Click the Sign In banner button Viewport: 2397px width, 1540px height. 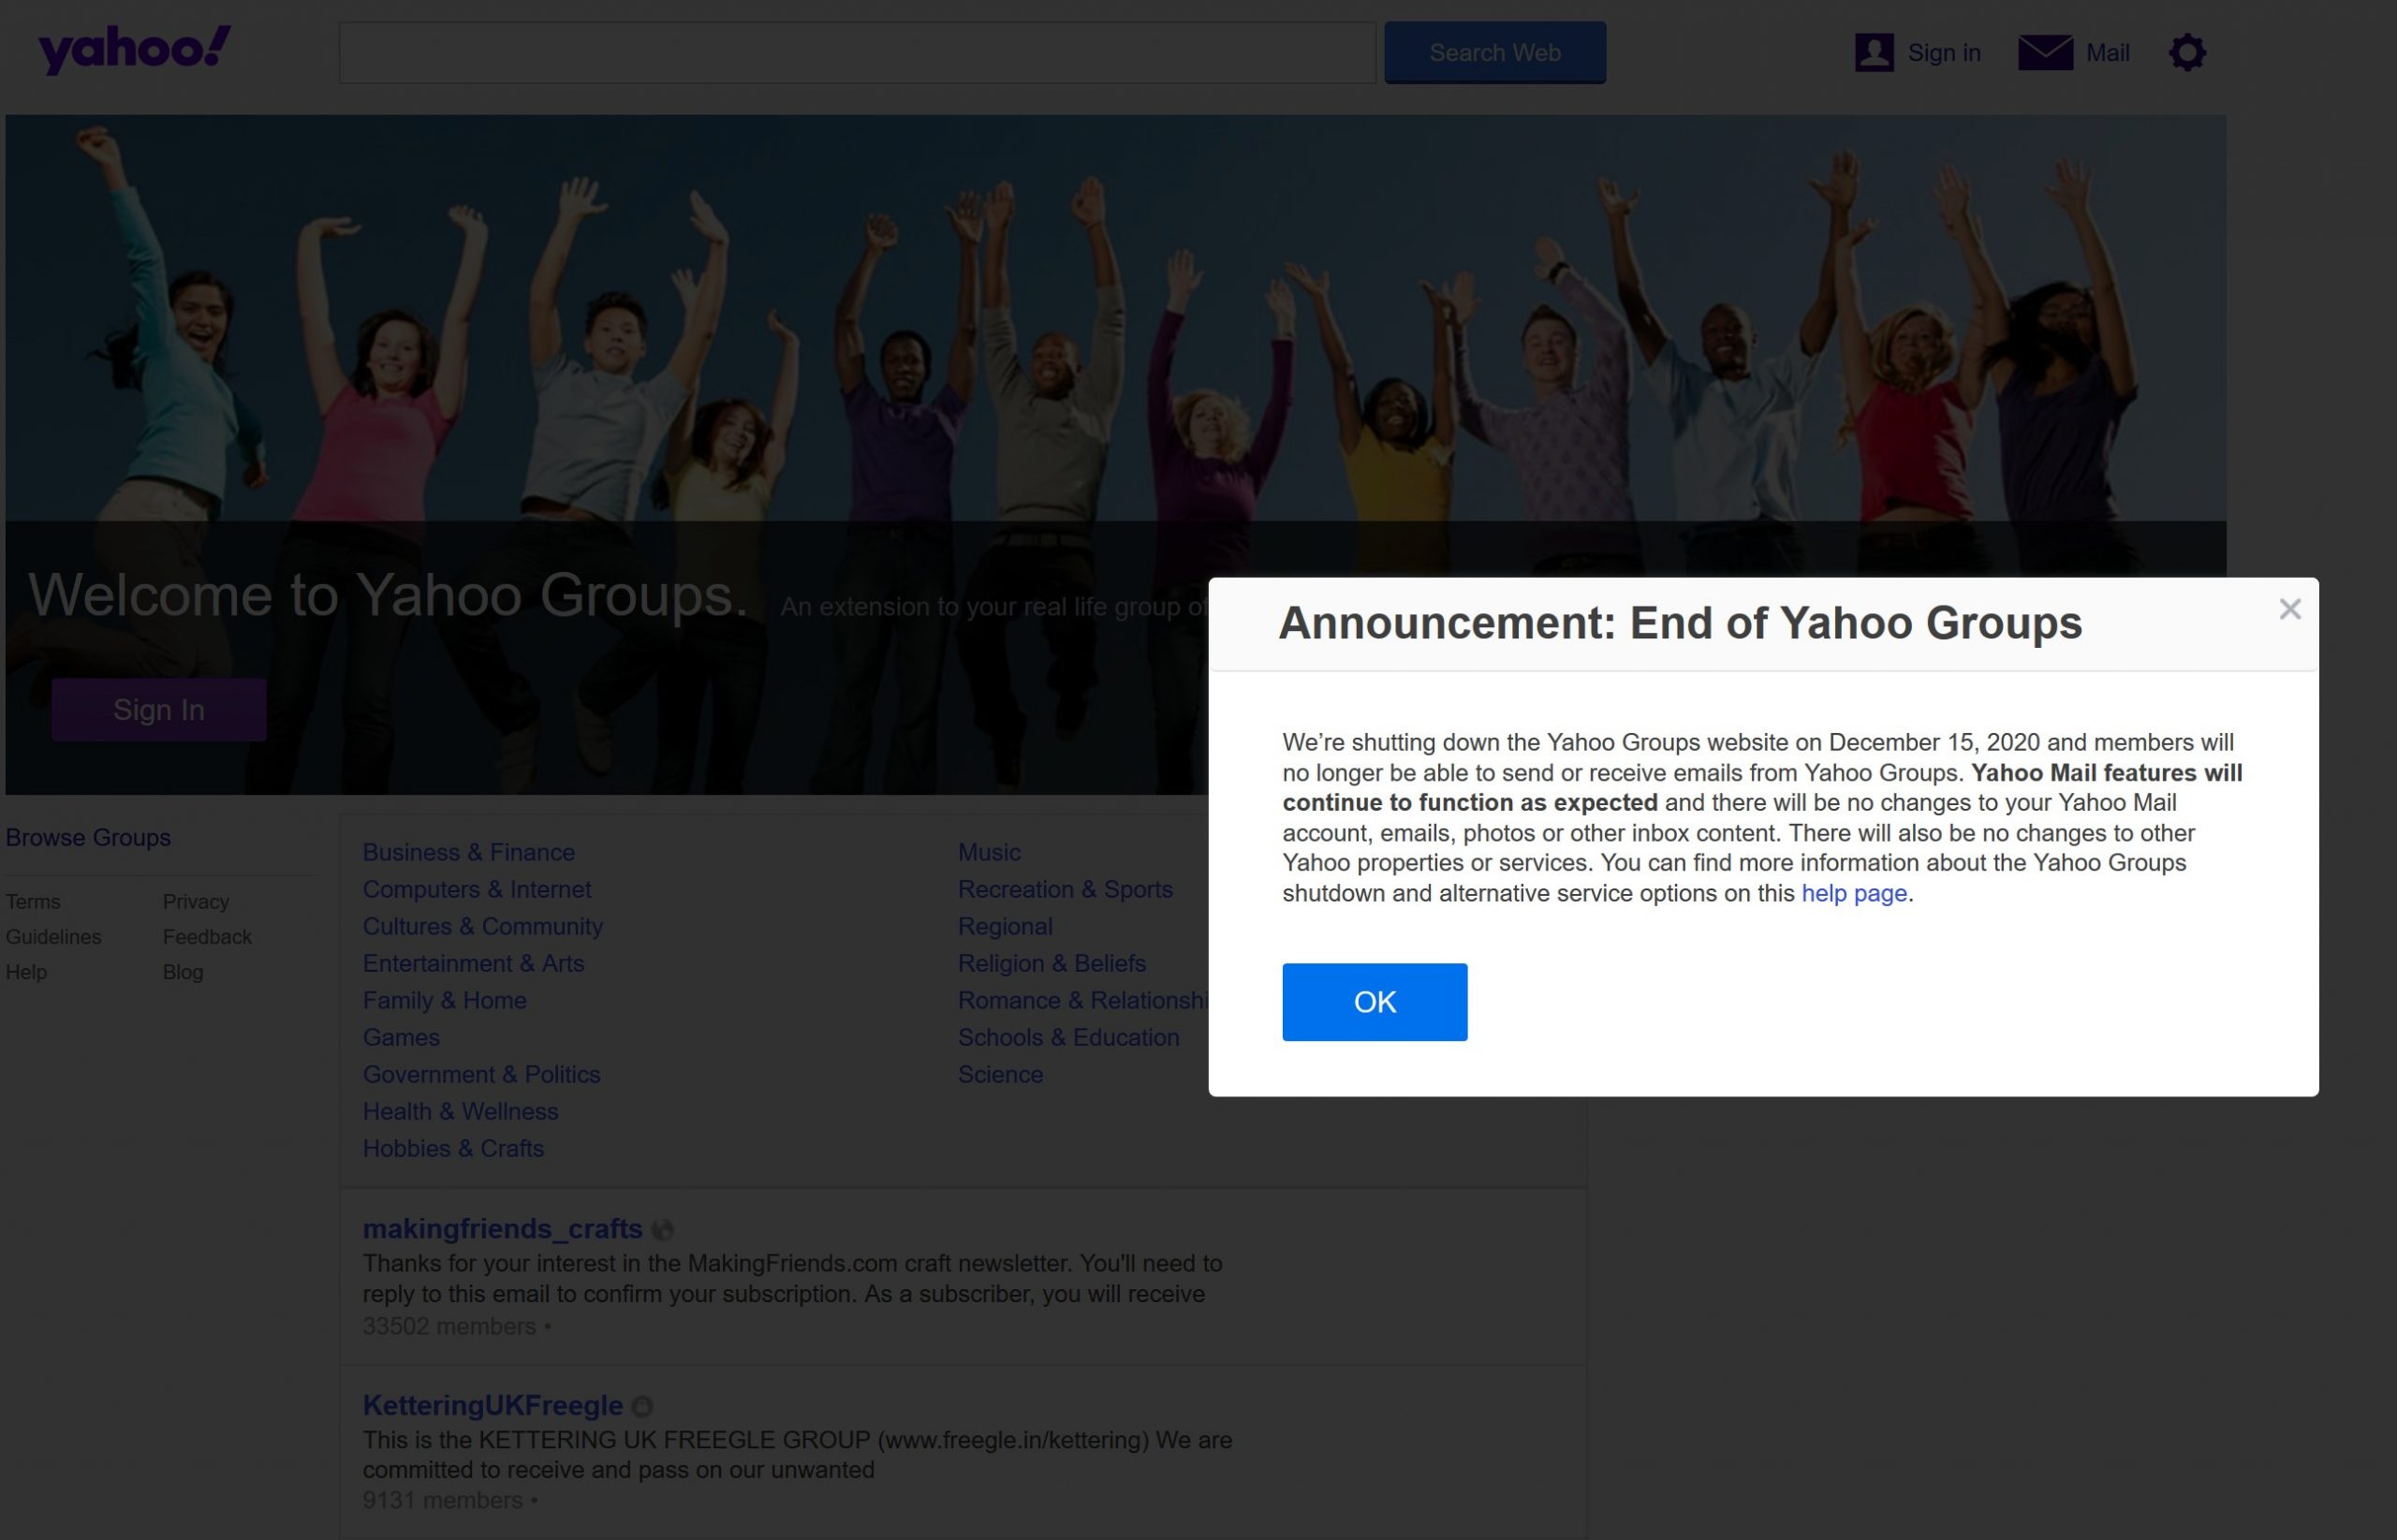(158, 709)
